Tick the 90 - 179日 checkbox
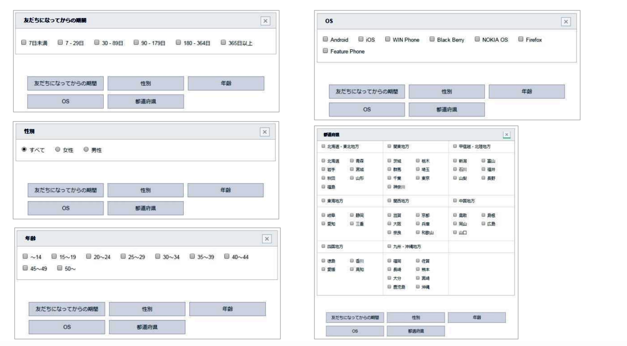Image resolution: width=627 pixels, height=346 pixels. 136,42
